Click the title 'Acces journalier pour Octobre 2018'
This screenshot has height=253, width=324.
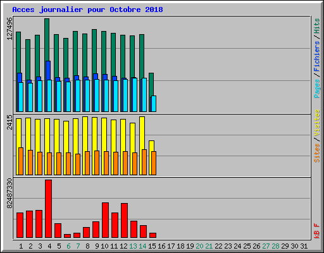pos(87,10)
